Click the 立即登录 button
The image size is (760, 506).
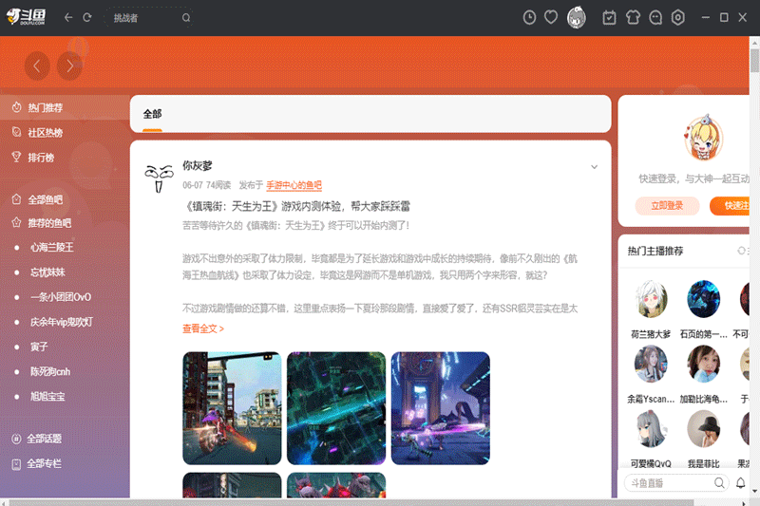coord(667,206)
